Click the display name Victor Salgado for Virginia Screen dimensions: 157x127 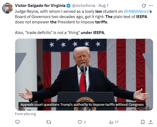coord(40,6)
